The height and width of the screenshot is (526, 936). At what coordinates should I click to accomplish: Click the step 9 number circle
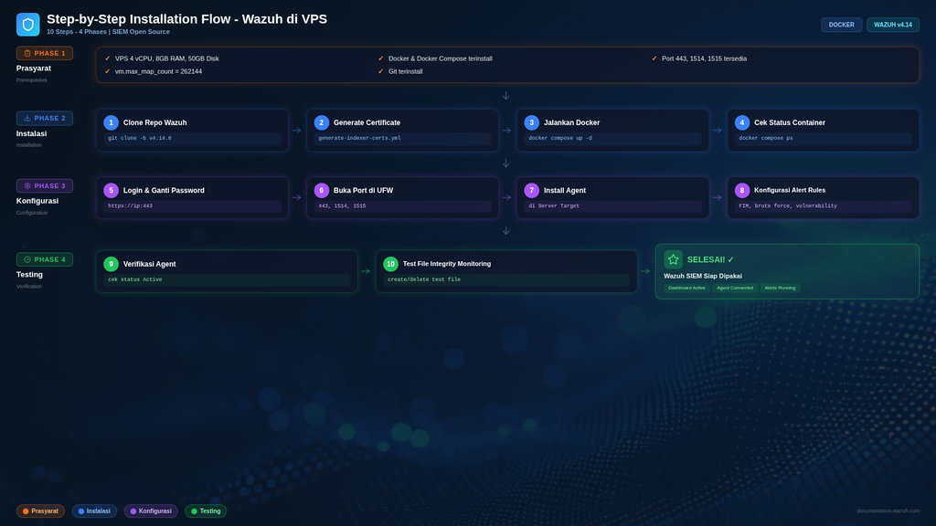pos(111,264)
